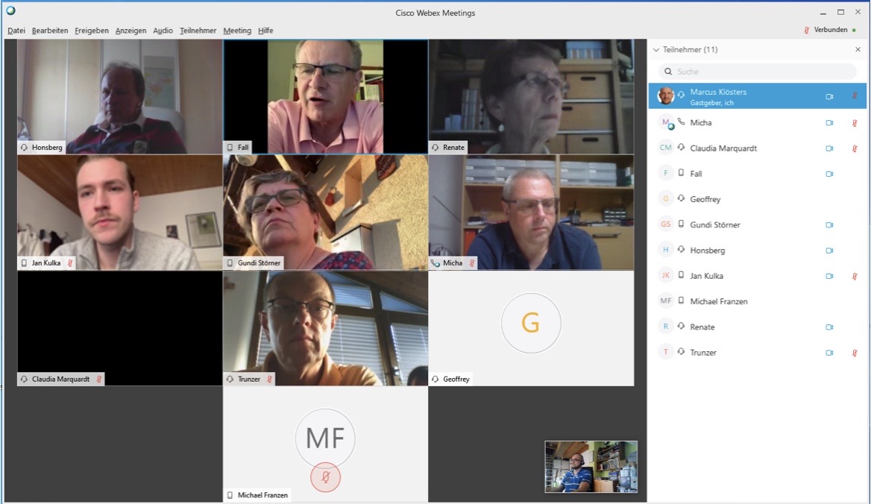
Task: Open the Freigeben menu
Action: 92,31
